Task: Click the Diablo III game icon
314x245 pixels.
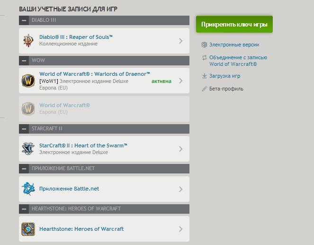Action: pyautogui.click(x=28, y=41)
